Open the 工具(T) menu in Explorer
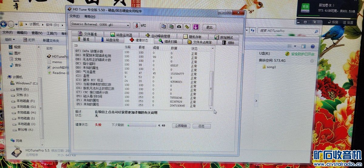 click(52, 33)
